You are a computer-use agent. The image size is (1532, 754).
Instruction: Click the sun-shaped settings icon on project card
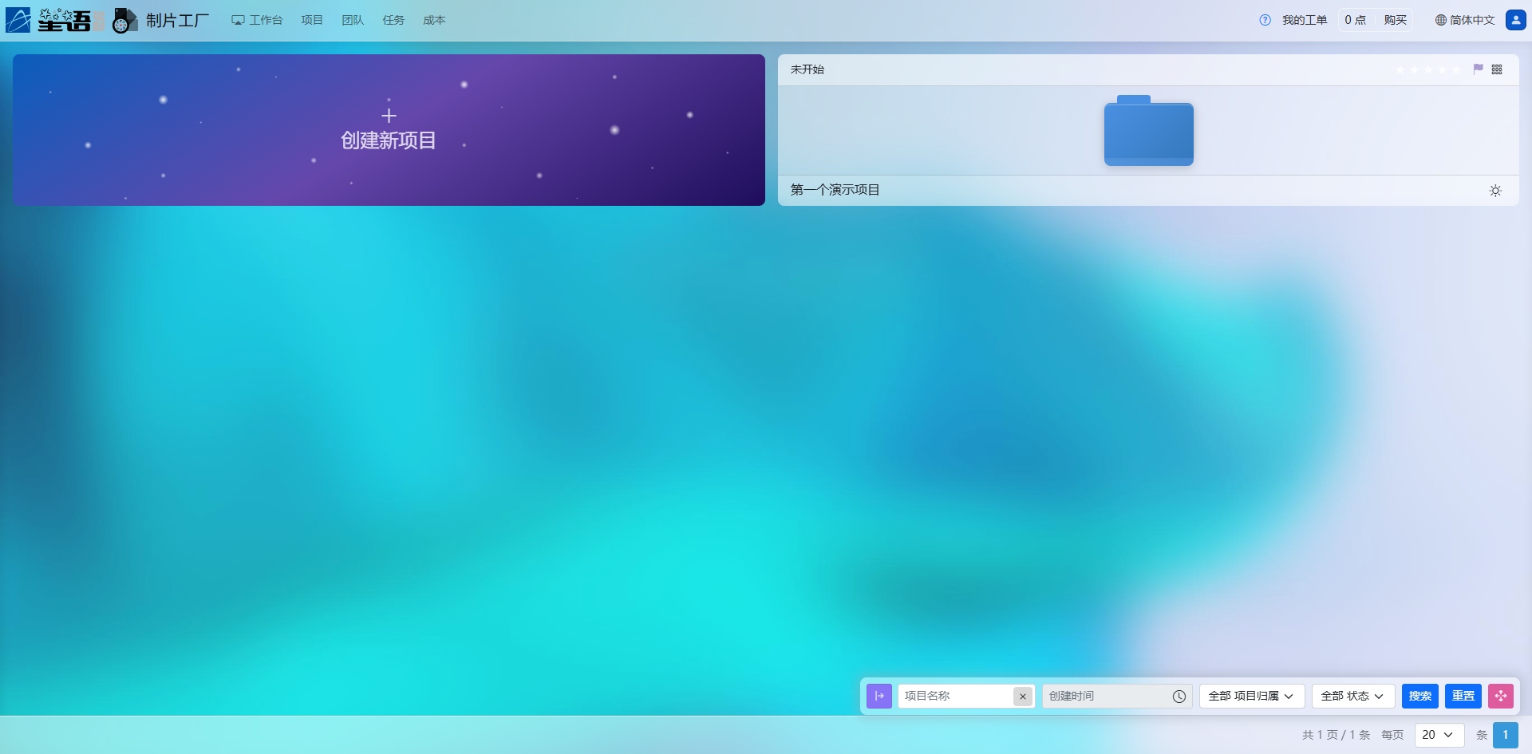[1495, 191]
